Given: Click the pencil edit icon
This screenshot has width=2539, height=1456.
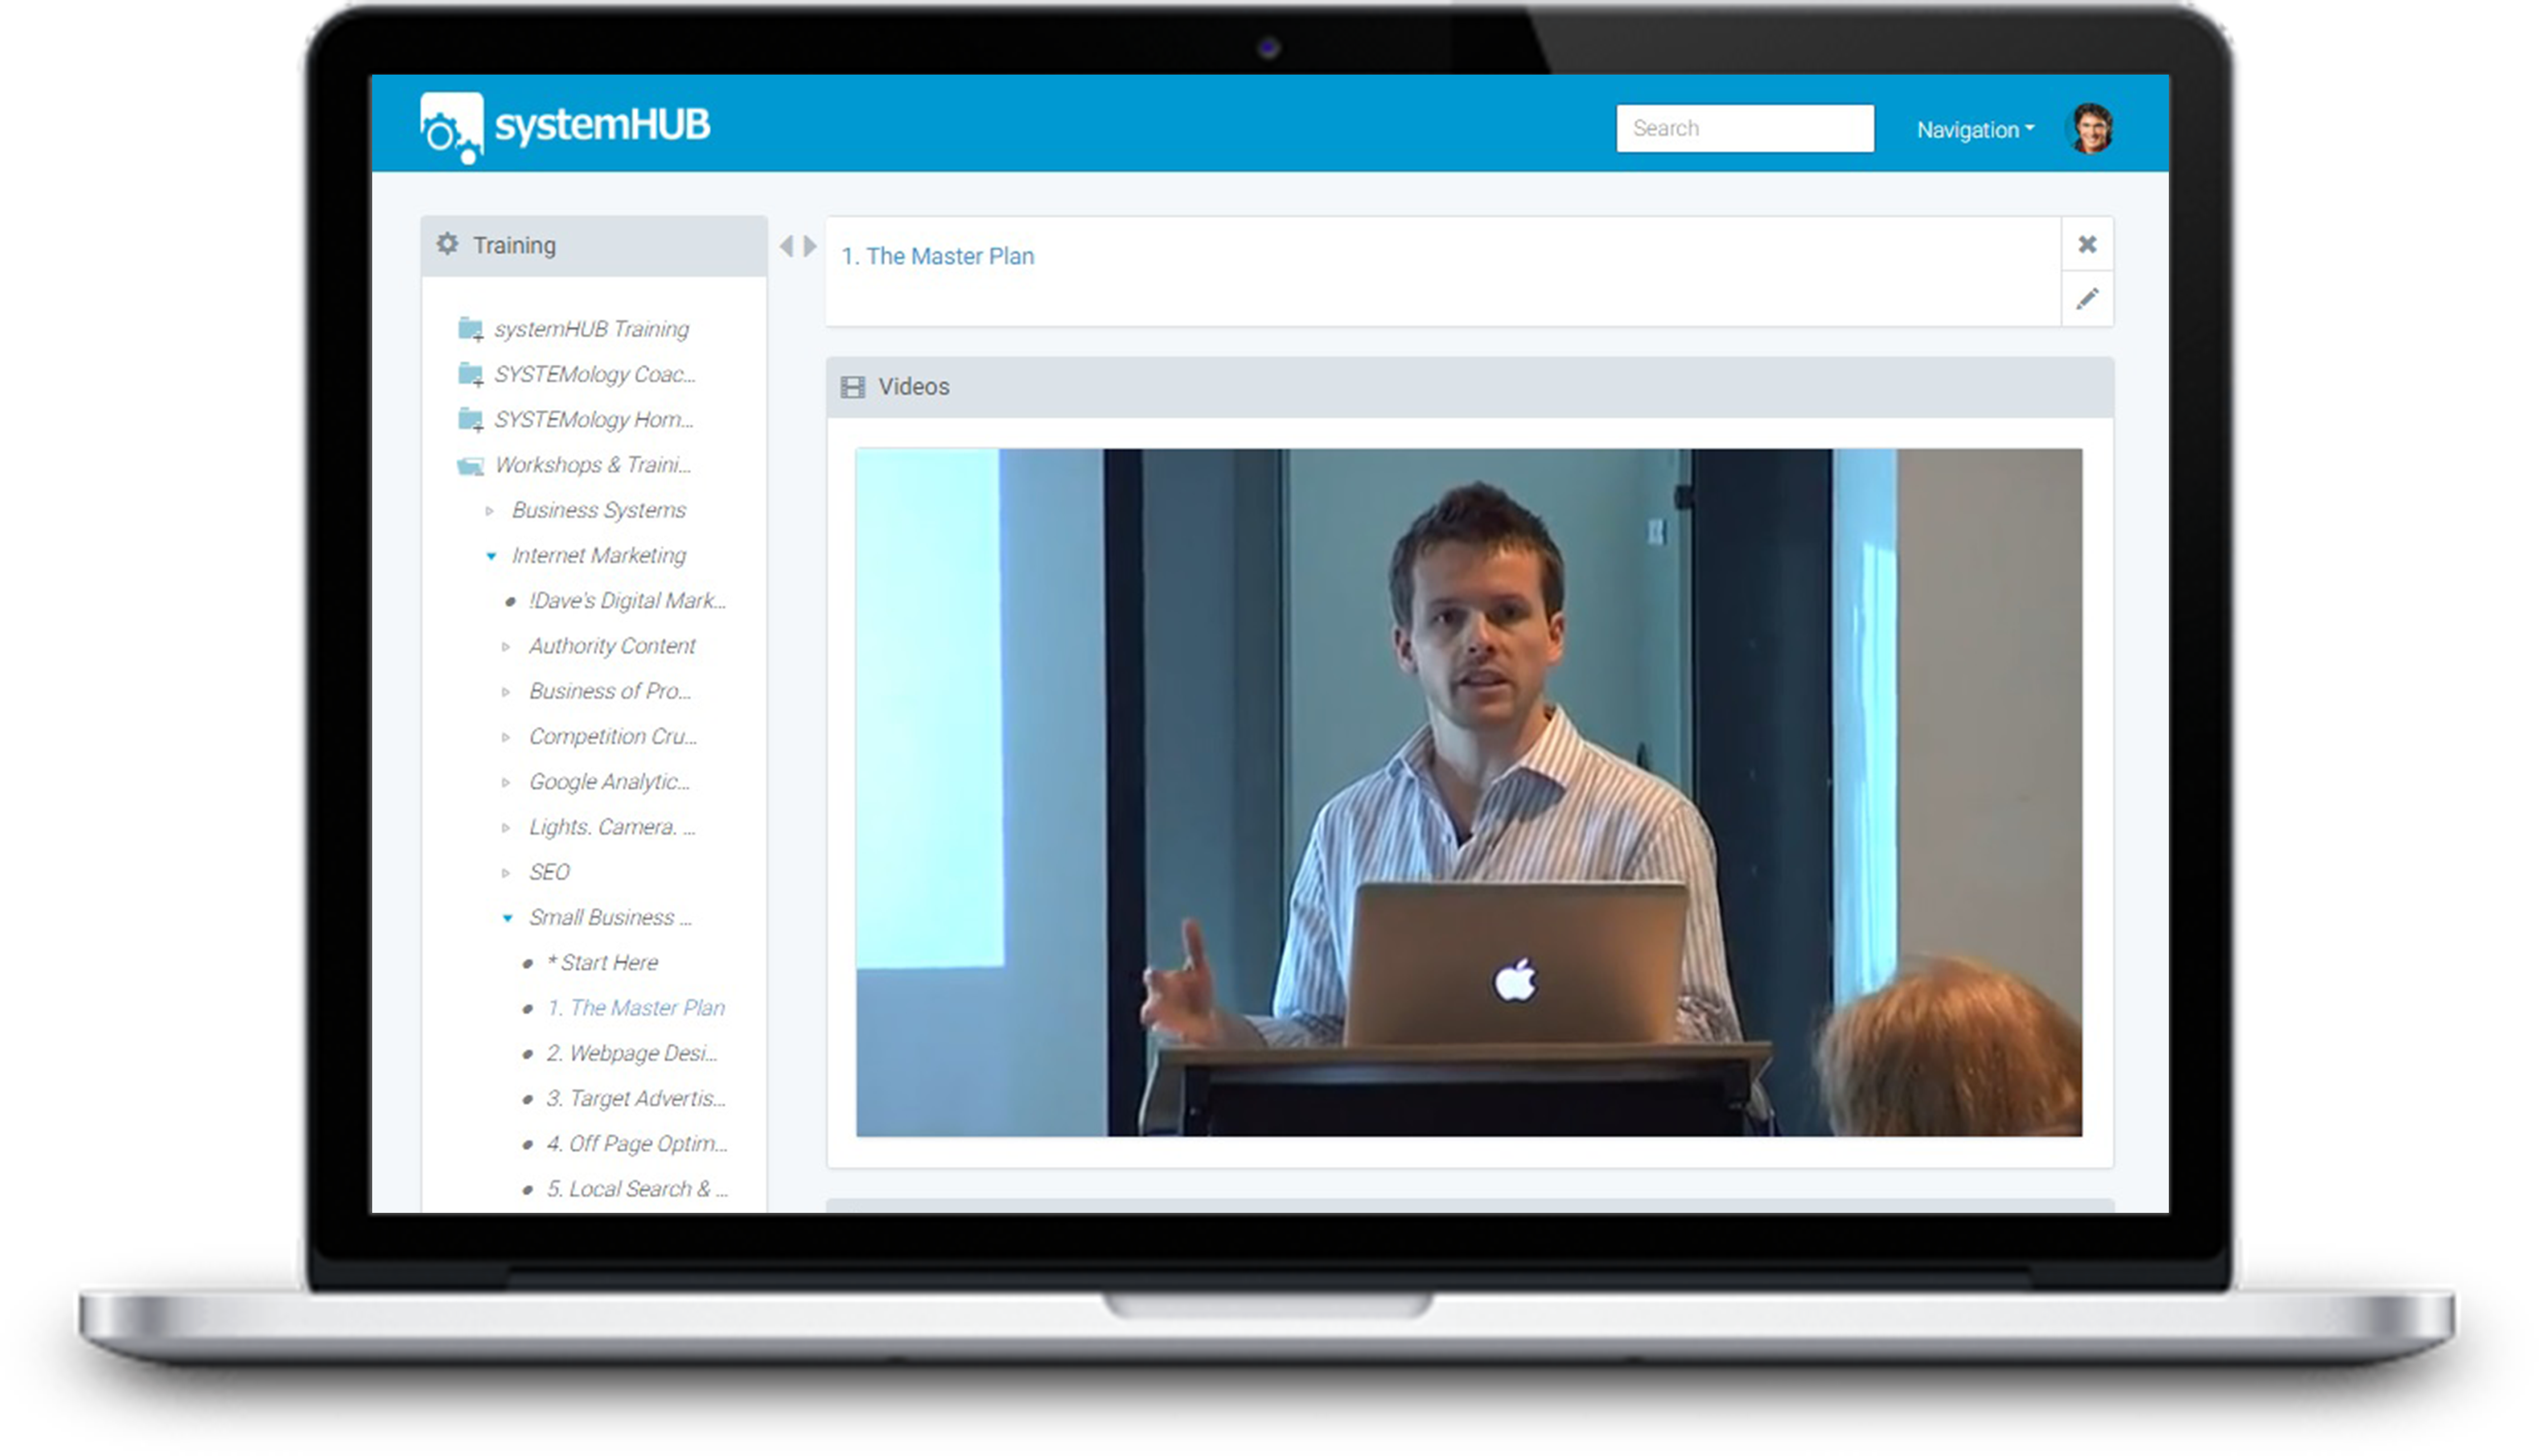Looking at the screenshot, I should pyautogui.click(x=2086, y=299).
